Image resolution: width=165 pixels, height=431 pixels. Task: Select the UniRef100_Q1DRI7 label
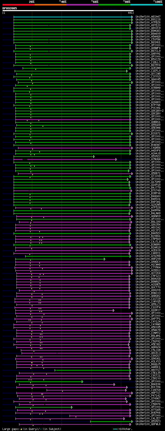click(x=148, y=310)
